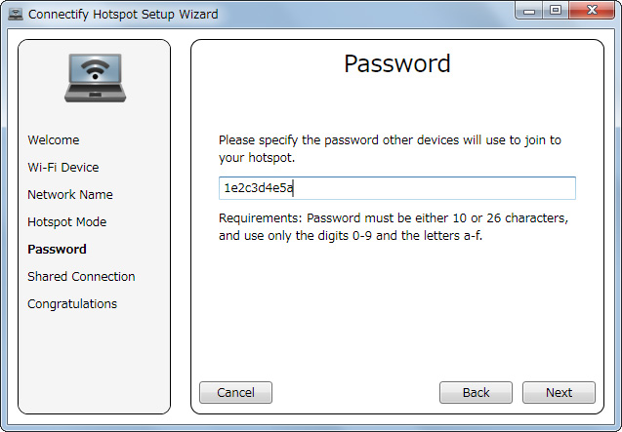Close the Connectify Hotspot Setup Wizard
622x432 pixels.
click(591, 11)
